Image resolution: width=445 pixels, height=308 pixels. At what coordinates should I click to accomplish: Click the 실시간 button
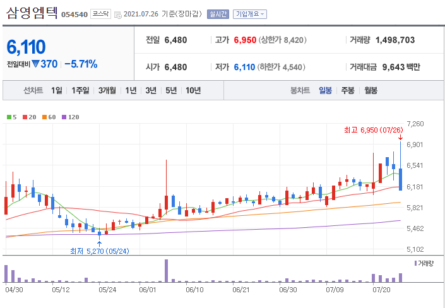218,14
